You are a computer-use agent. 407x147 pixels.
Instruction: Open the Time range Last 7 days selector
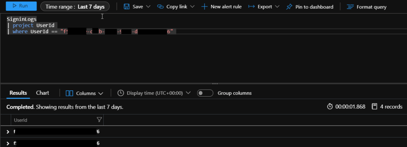[x=75, y=7]
